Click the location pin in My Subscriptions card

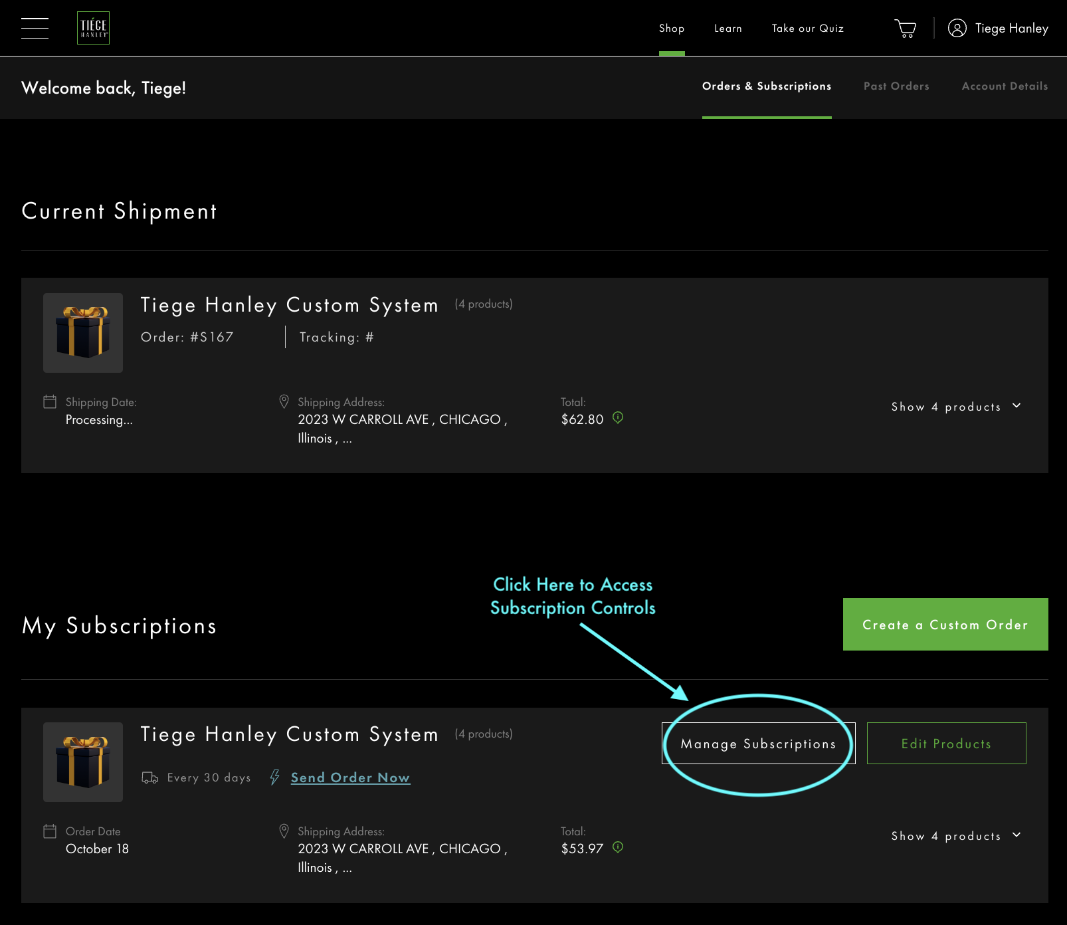pyautogui.click(x=284, y=831)
